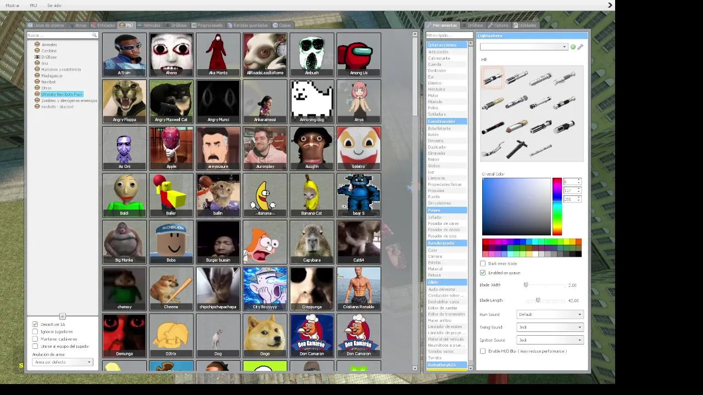Click the Filtro rápido tool filter field

tap(449, 36)
